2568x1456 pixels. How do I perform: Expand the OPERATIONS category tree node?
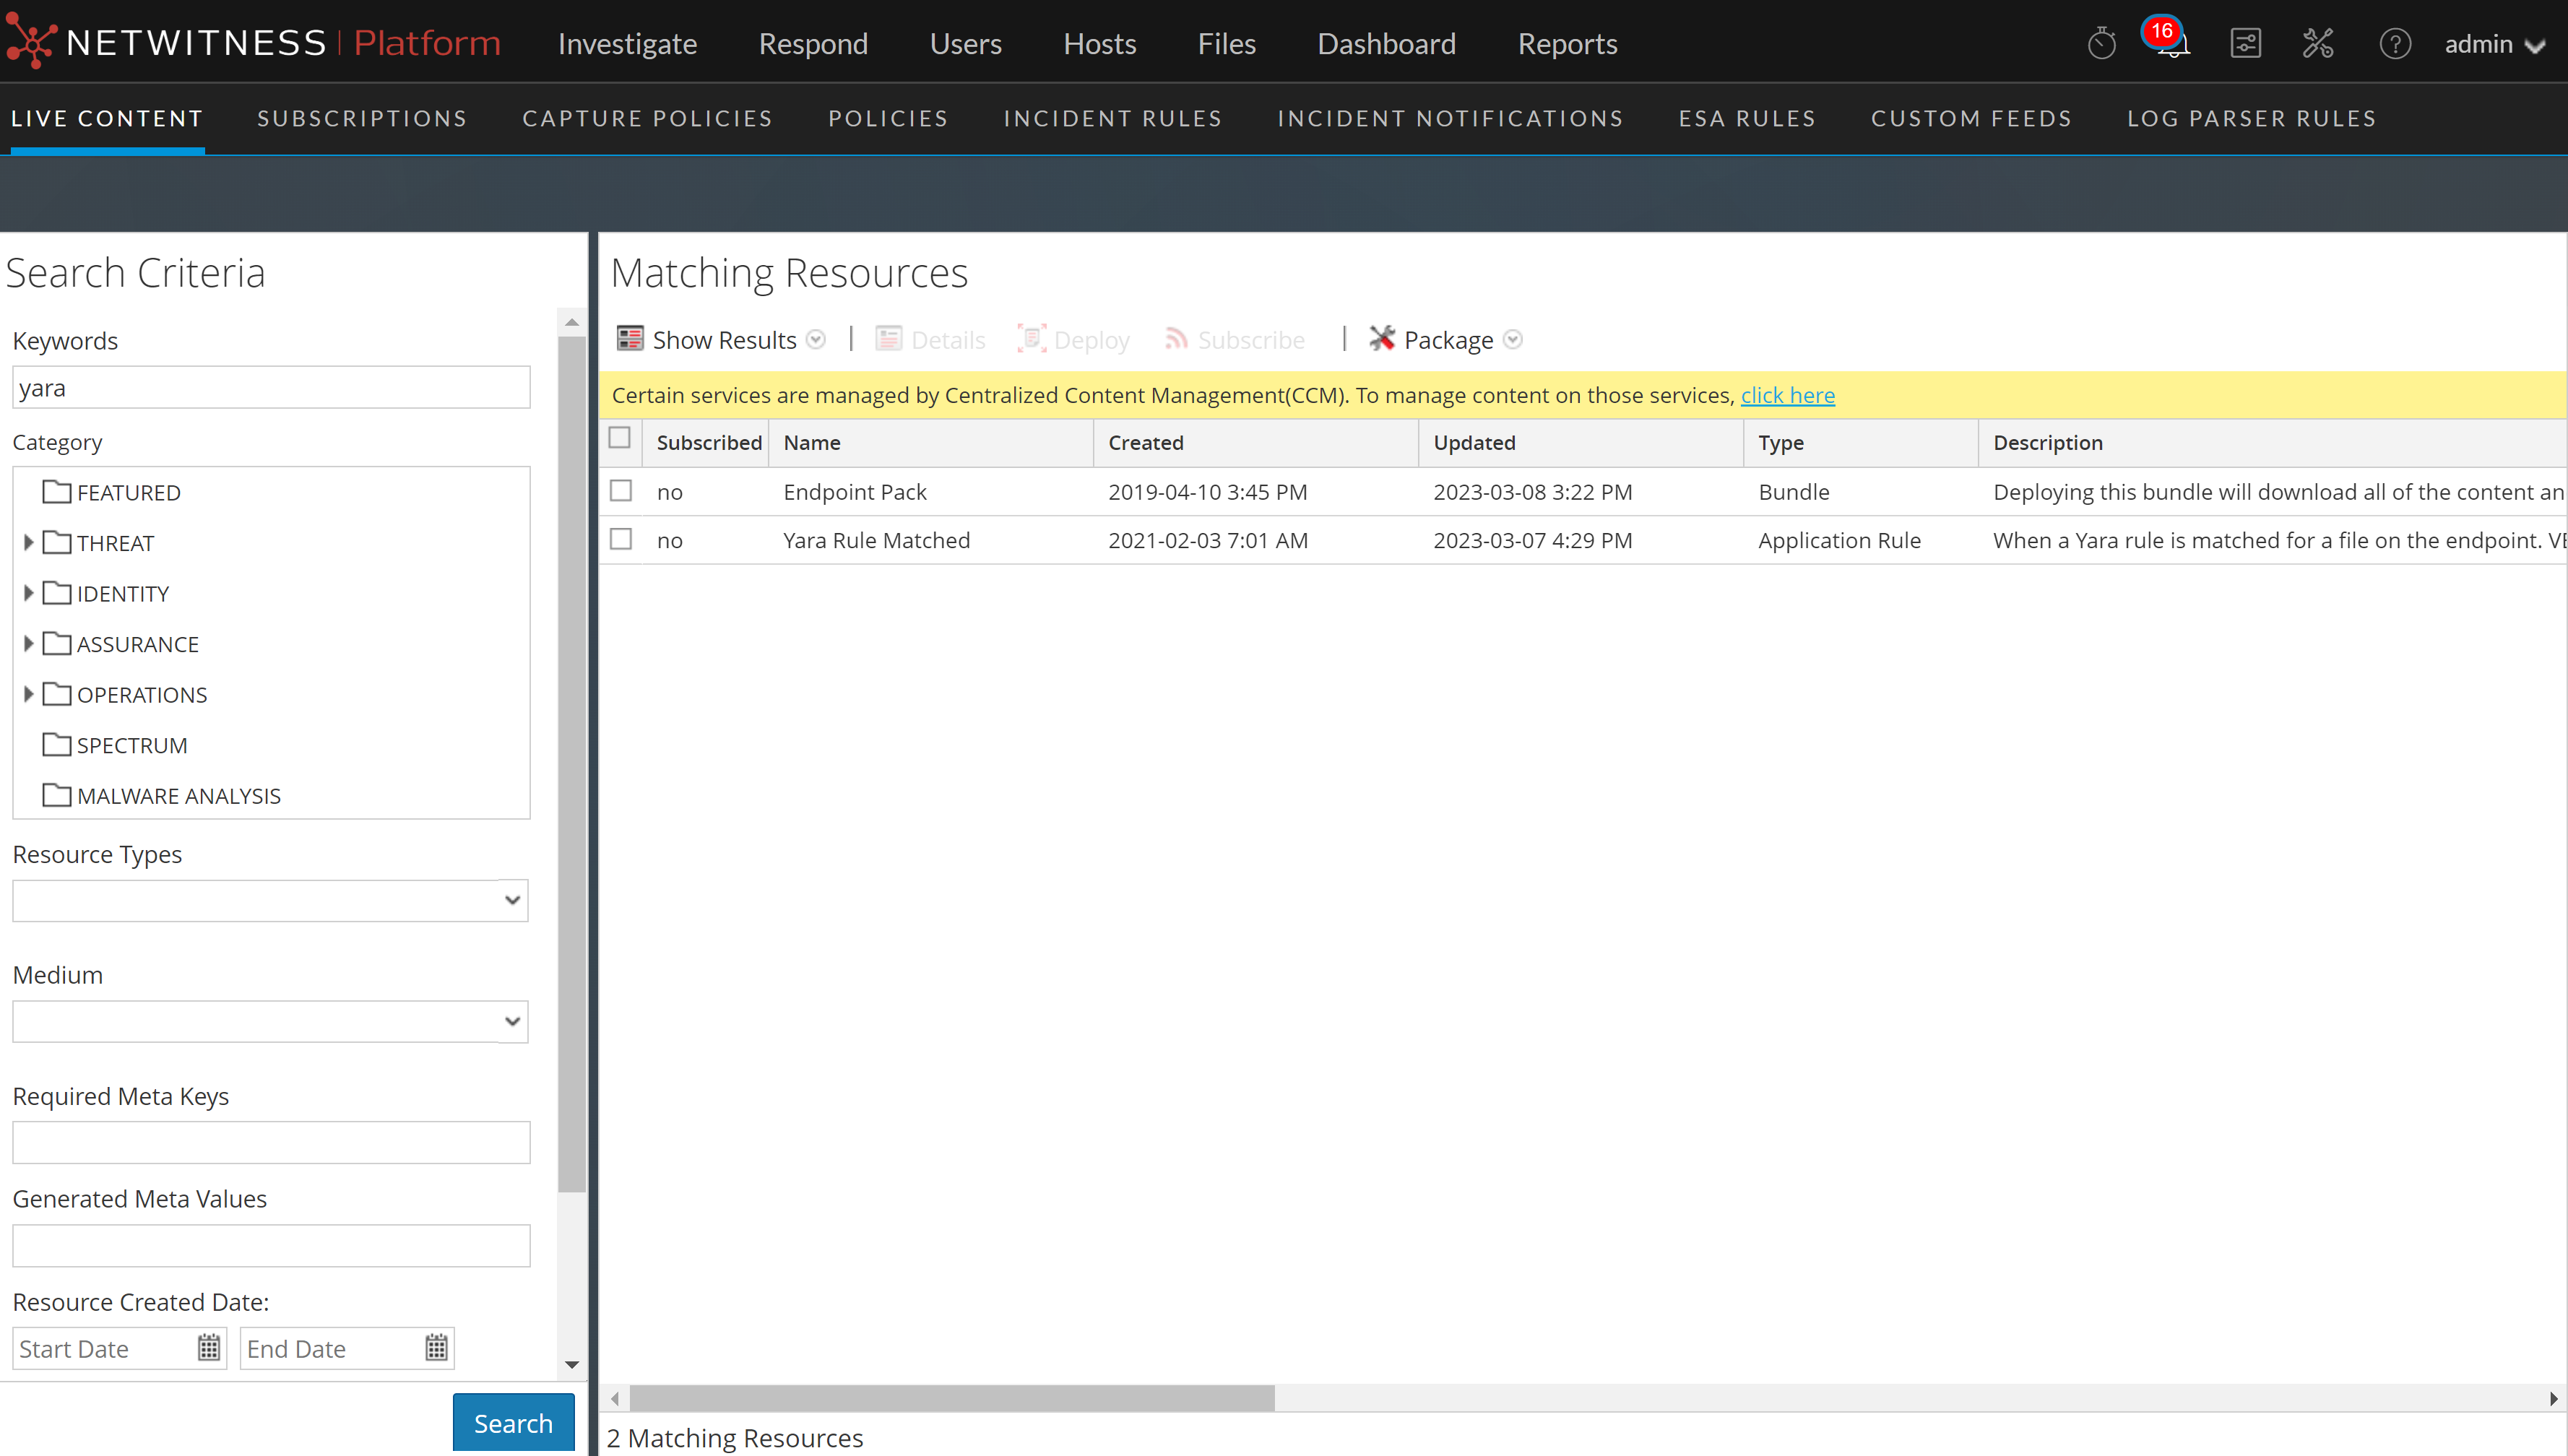(28, 694)
